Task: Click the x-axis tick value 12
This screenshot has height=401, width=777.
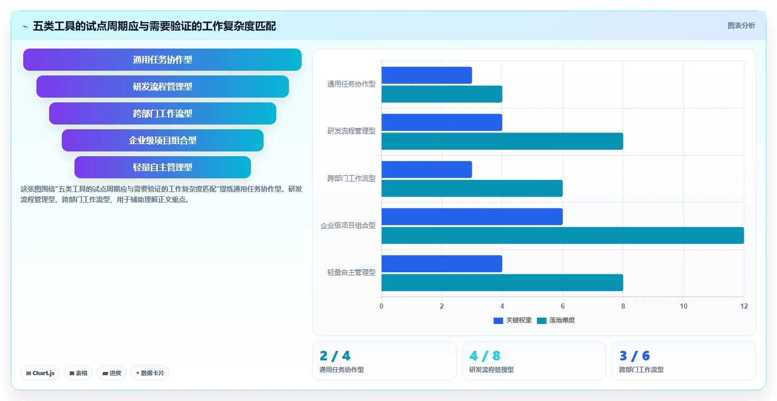Action: [744, 306]
